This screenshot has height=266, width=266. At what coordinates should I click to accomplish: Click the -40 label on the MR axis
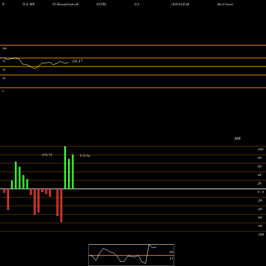coord(260,209)
